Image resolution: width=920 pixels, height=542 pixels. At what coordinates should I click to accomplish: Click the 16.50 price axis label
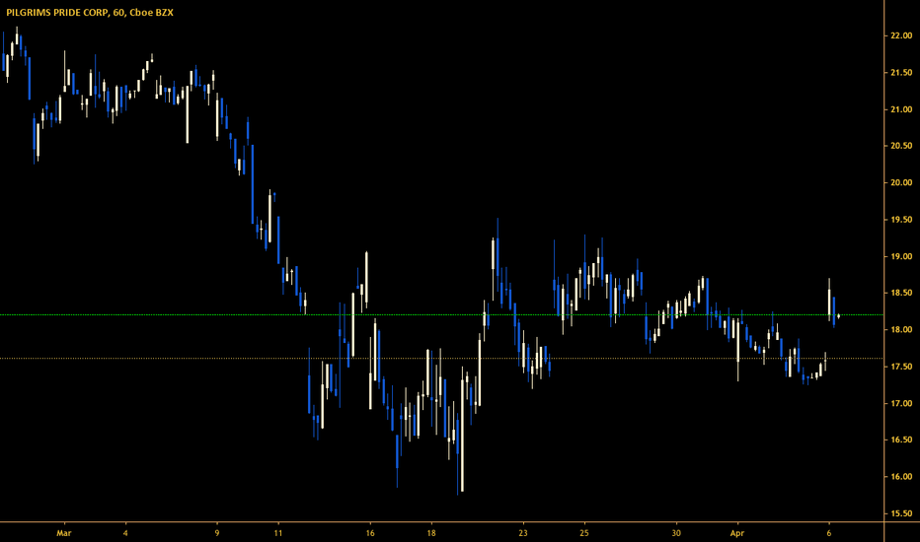click(901, 440)
